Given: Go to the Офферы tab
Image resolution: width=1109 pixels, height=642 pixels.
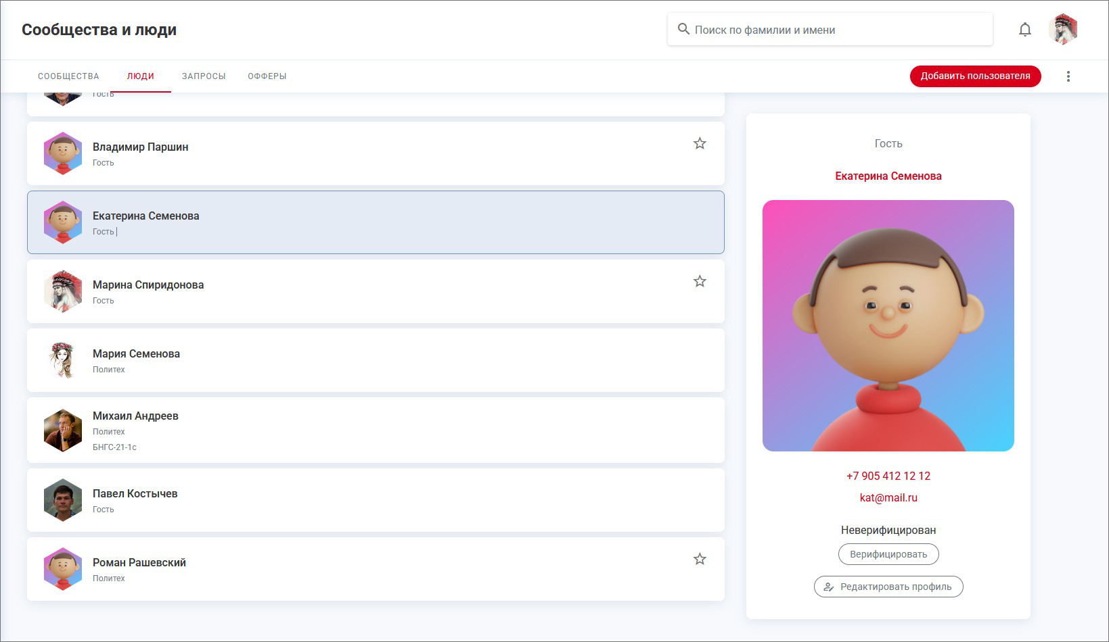Looking at the screenshot, I should pos(267,76).
